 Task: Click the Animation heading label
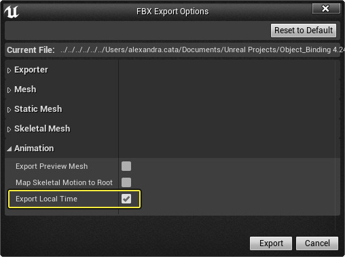tap(34, 149)
